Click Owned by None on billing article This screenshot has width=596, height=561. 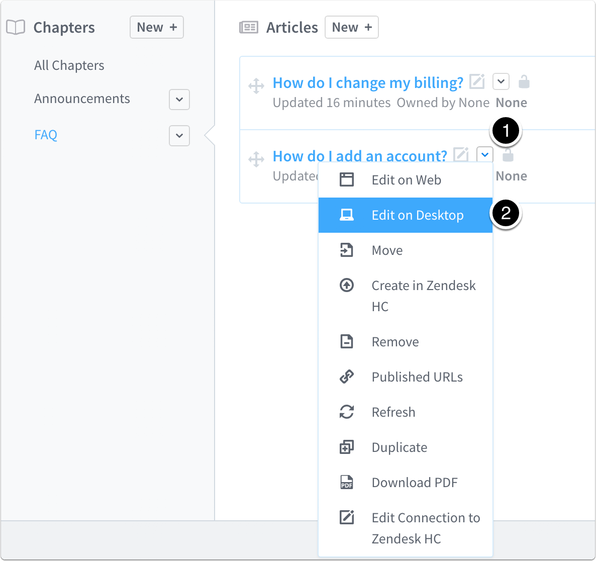click(x=443, y=103)
